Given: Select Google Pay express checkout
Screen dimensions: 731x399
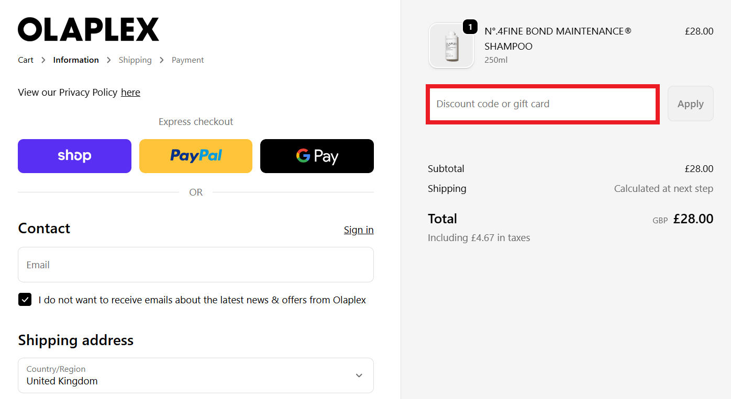Looking at the screenshot, I should click(317, 156).
